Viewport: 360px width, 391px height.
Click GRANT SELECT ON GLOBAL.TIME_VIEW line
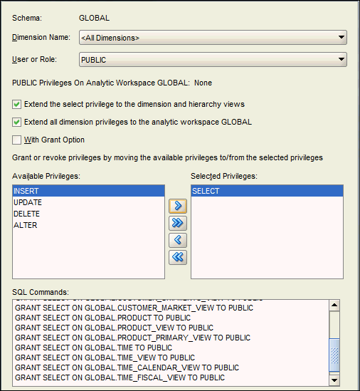[x=105, y=358]
